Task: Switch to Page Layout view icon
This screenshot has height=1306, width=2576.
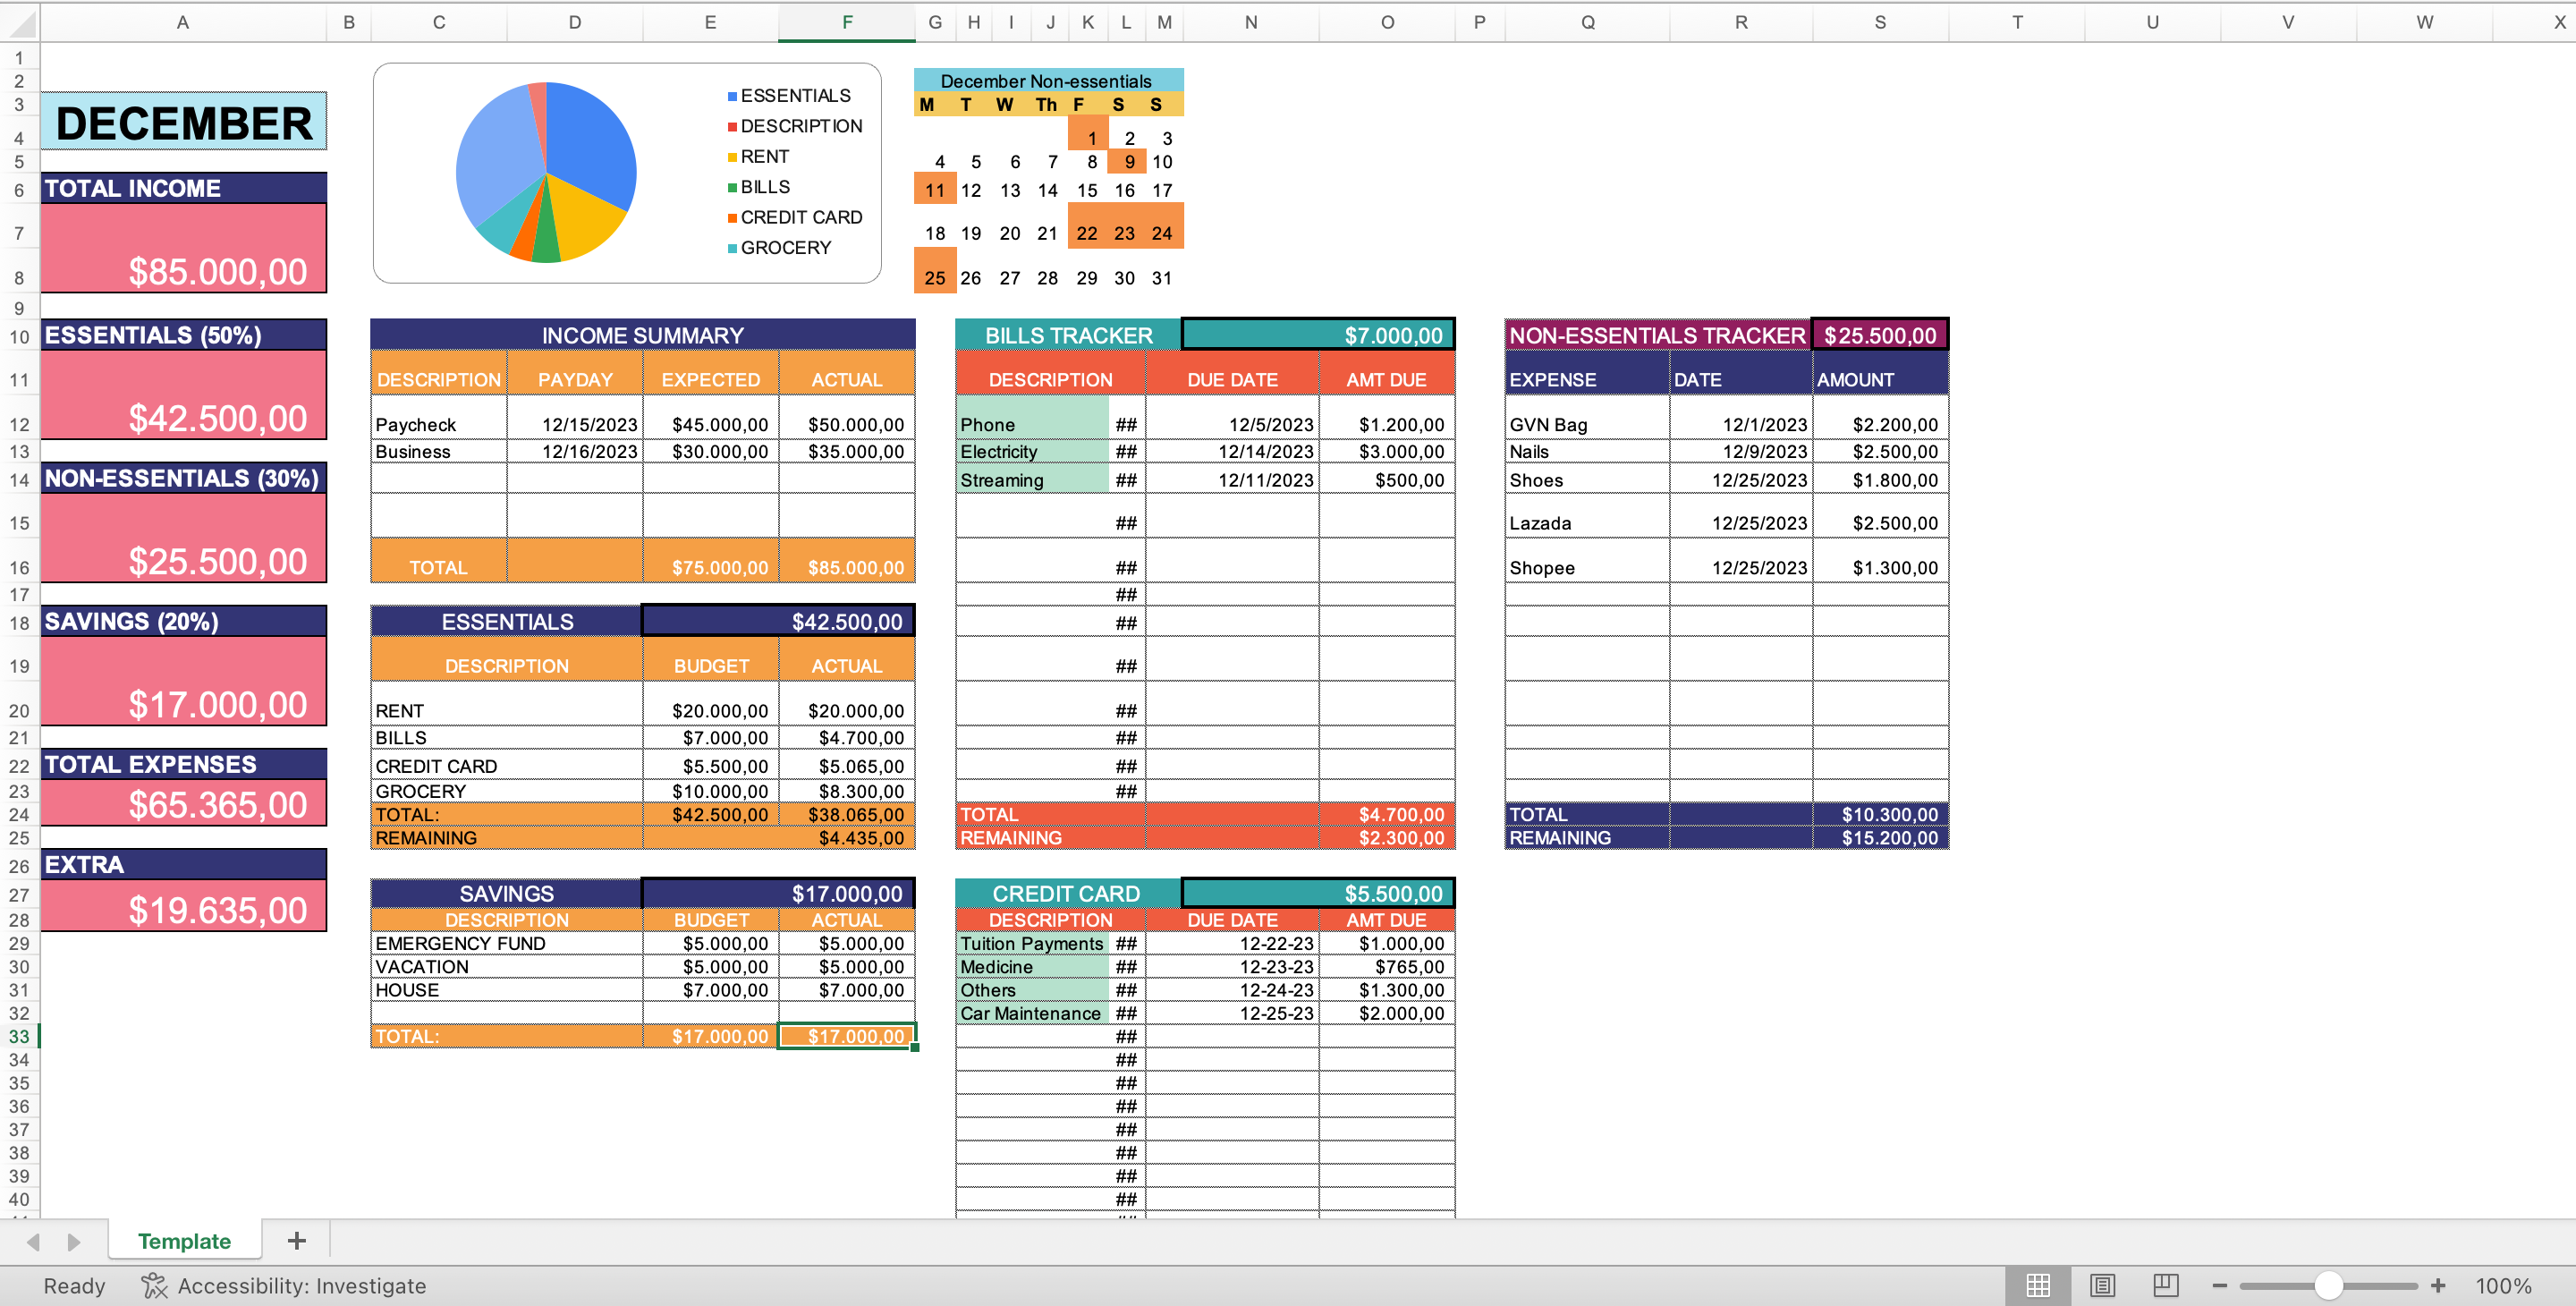Action: click(x=2103, y=1285)
